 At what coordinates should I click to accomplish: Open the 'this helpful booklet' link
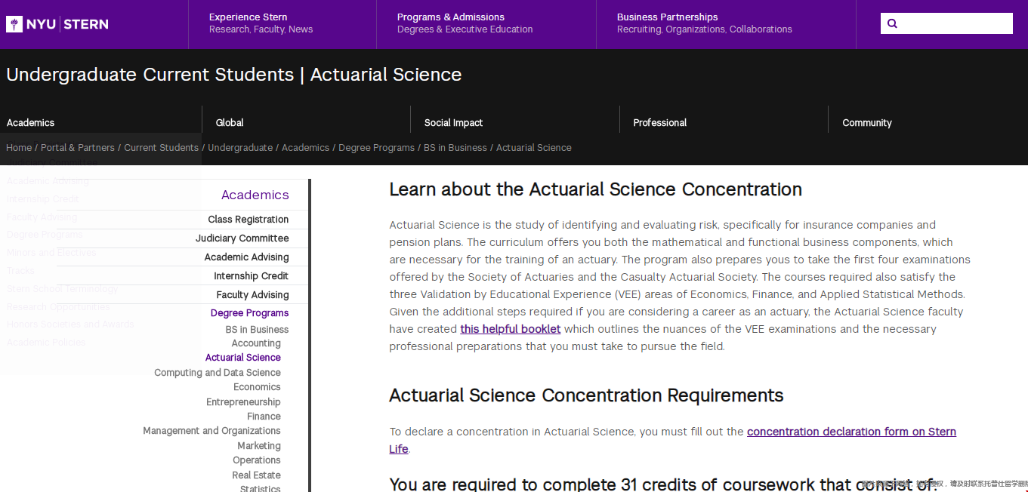coord(510,329)
